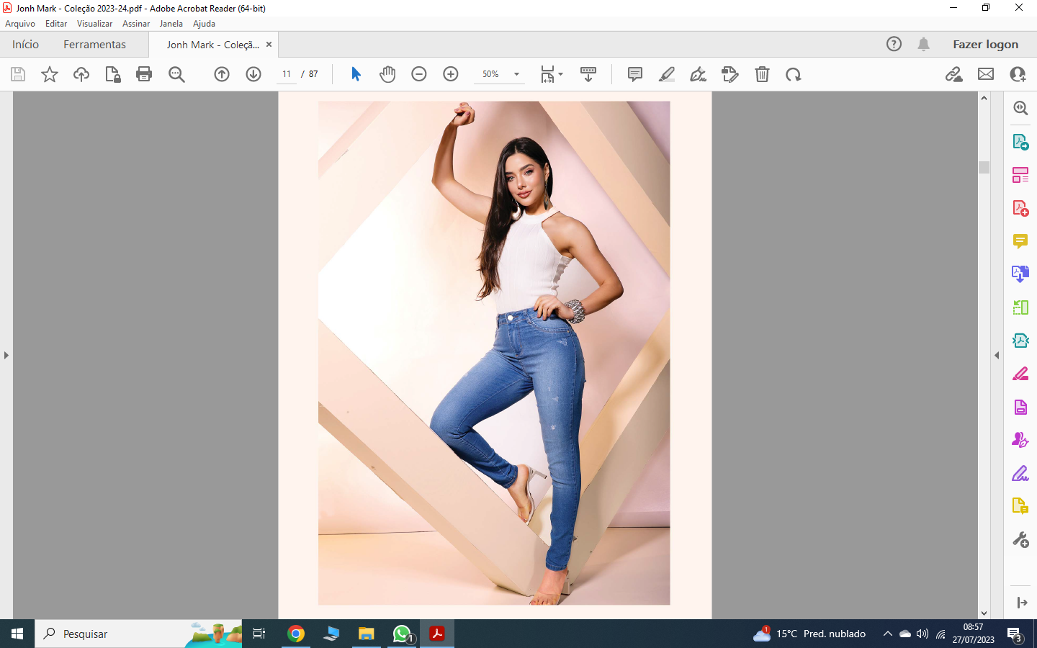
Task: Select the hand pan tool
Action: tap(387, 74)
